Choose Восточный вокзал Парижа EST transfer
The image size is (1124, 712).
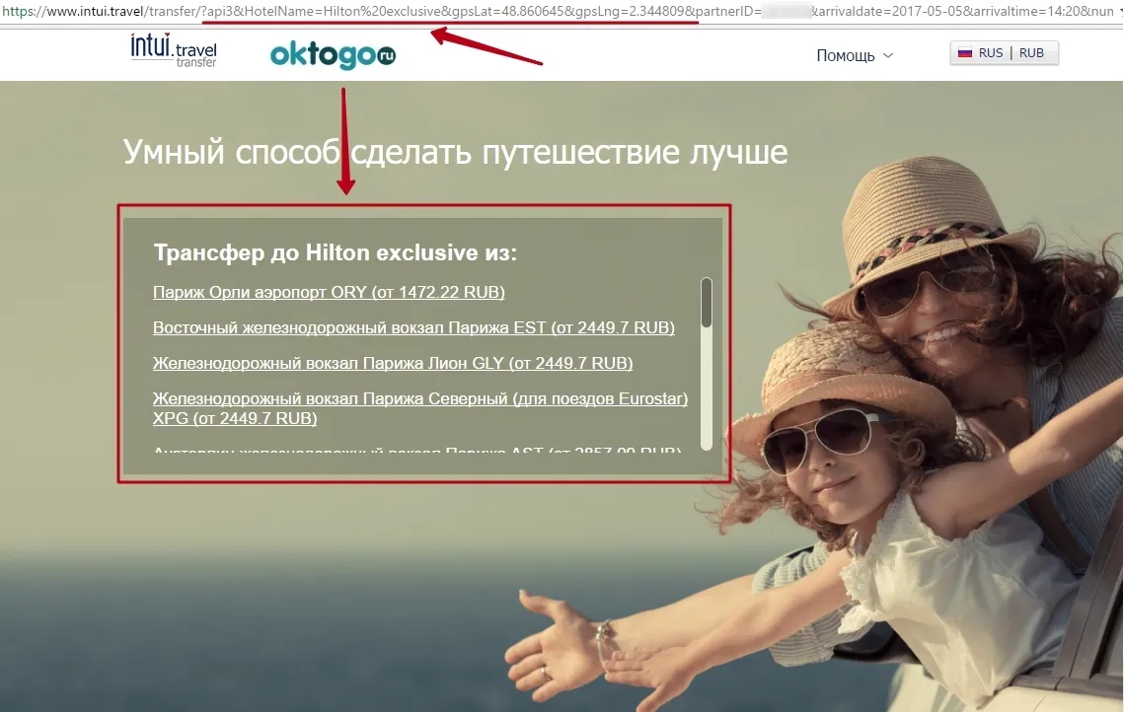pyautogui.click(x=413, y=328)
